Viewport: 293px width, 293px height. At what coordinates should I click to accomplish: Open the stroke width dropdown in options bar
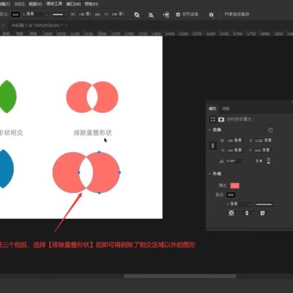pos(47,15)
